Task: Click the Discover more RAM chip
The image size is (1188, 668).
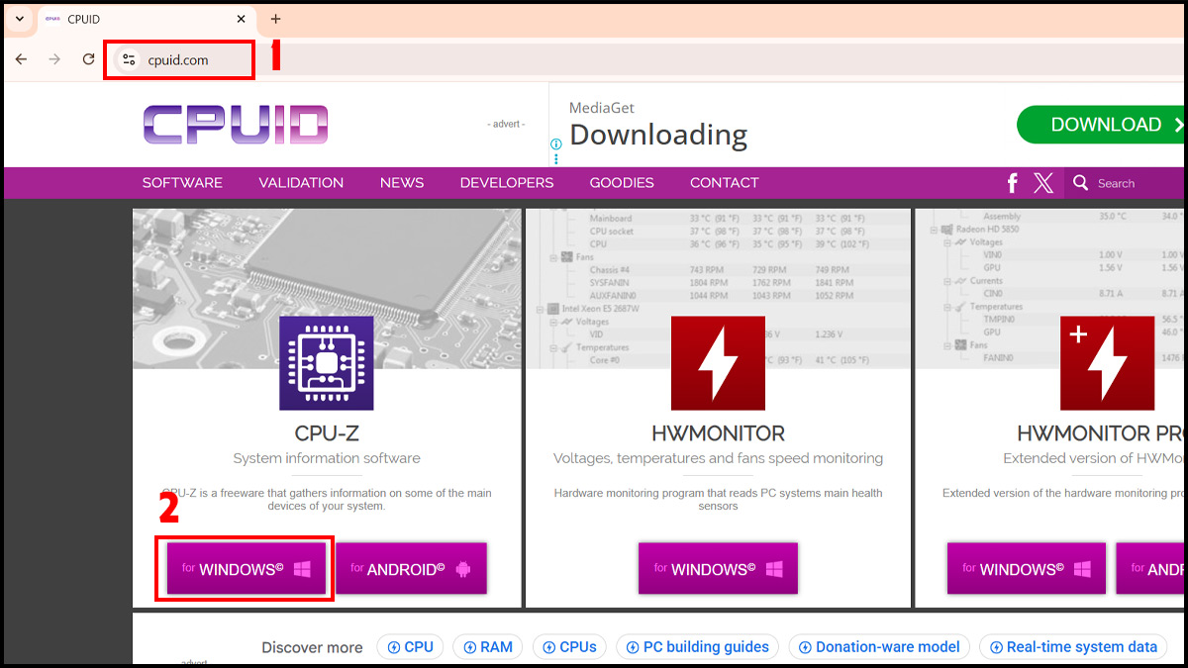Action: pos(488,647)
